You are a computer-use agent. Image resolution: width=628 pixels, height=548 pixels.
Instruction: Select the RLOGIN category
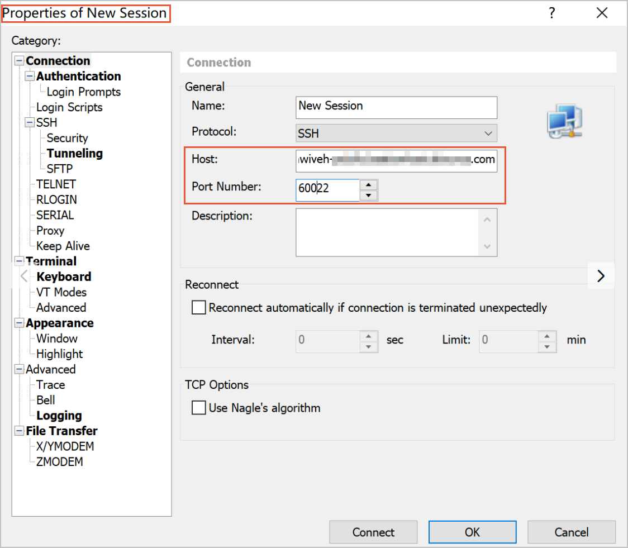pyautogui.click(x=56, y=200)
